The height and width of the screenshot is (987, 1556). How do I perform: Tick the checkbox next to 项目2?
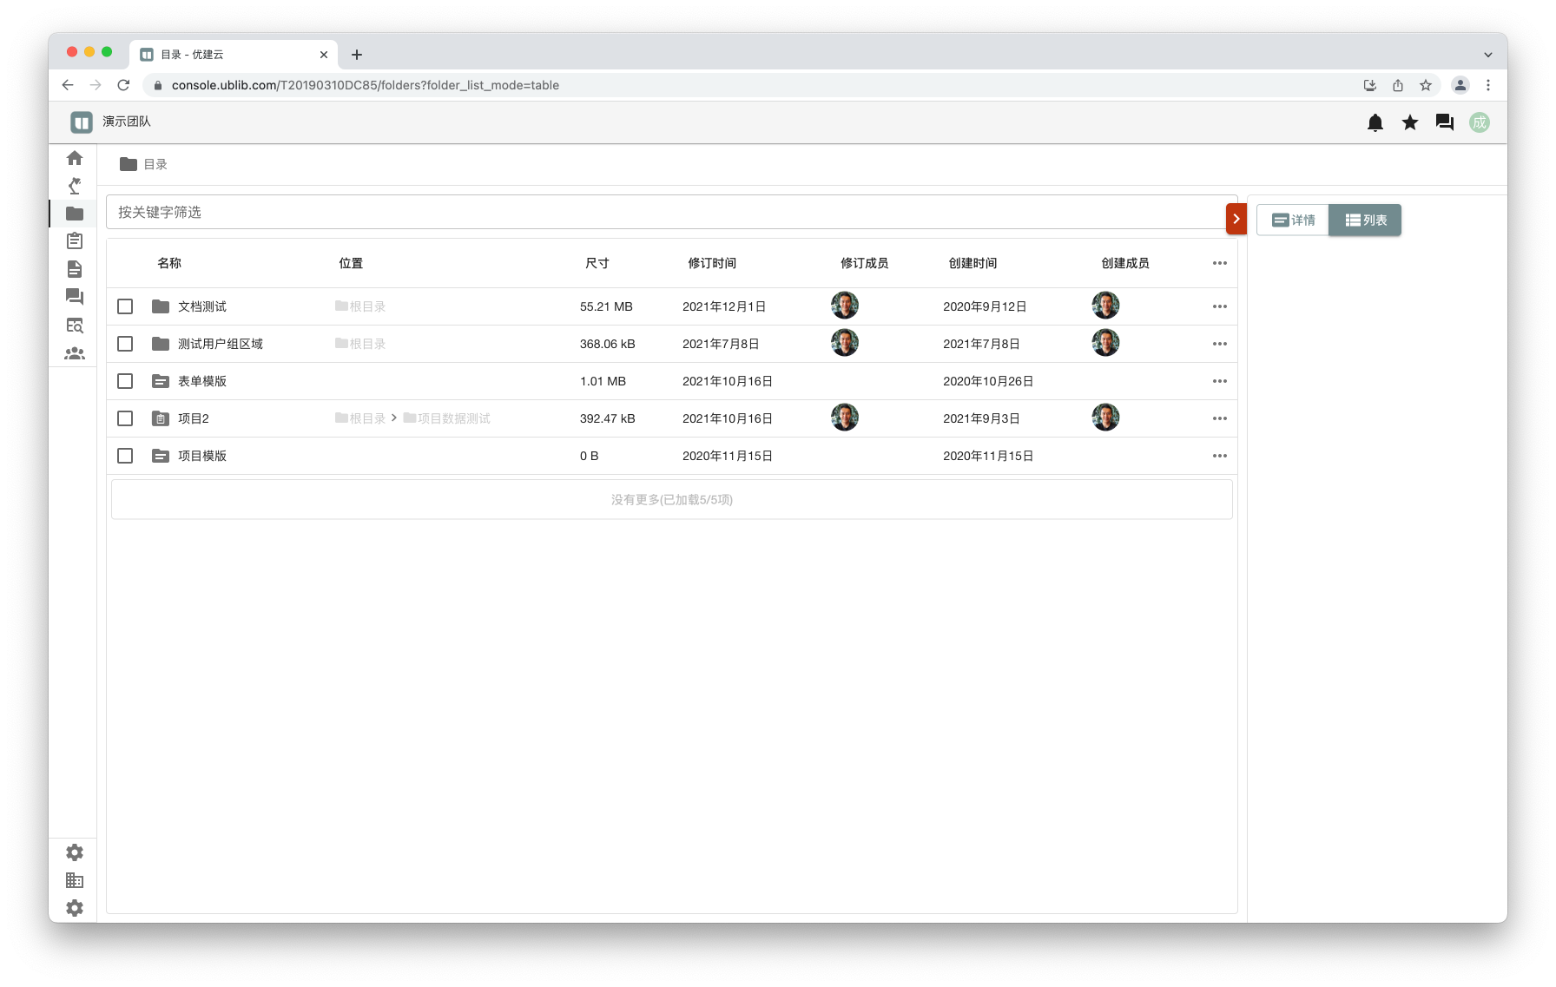(x=125, y=418)
